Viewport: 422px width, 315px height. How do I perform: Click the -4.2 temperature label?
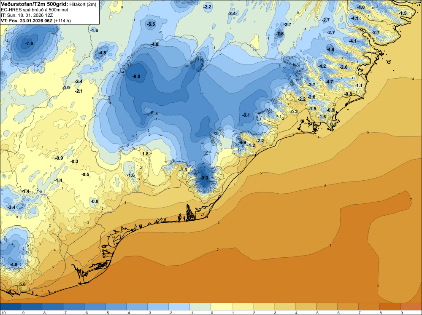pyautogui.click(x=322, y=67)
